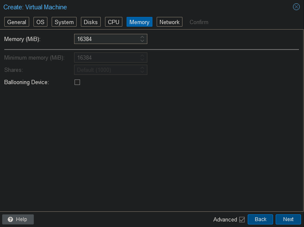Select the Disks tab
The height and width of the screenshot is (227, 304).
(x=91, y=22)
